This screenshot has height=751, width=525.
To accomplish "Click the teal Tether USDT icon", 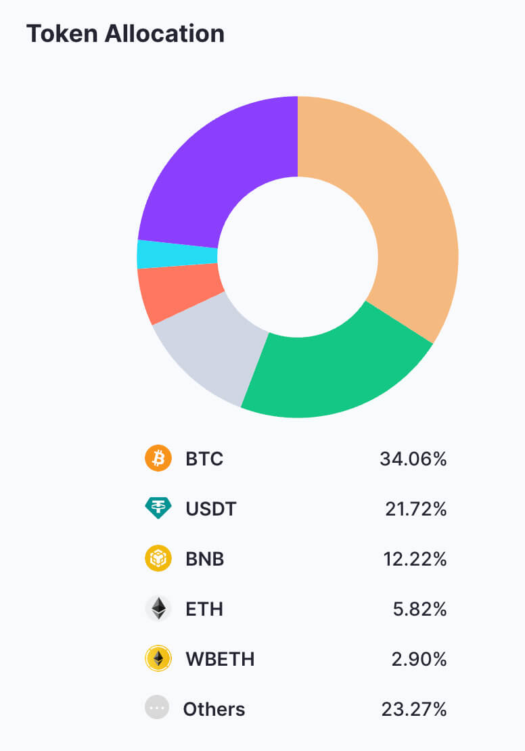I will (158, 509).
